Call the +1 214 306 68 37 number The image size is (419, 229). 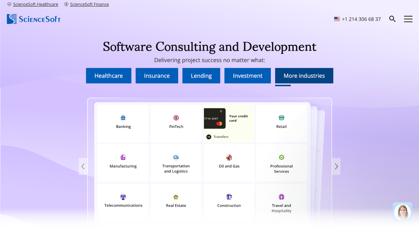(361, 19)
